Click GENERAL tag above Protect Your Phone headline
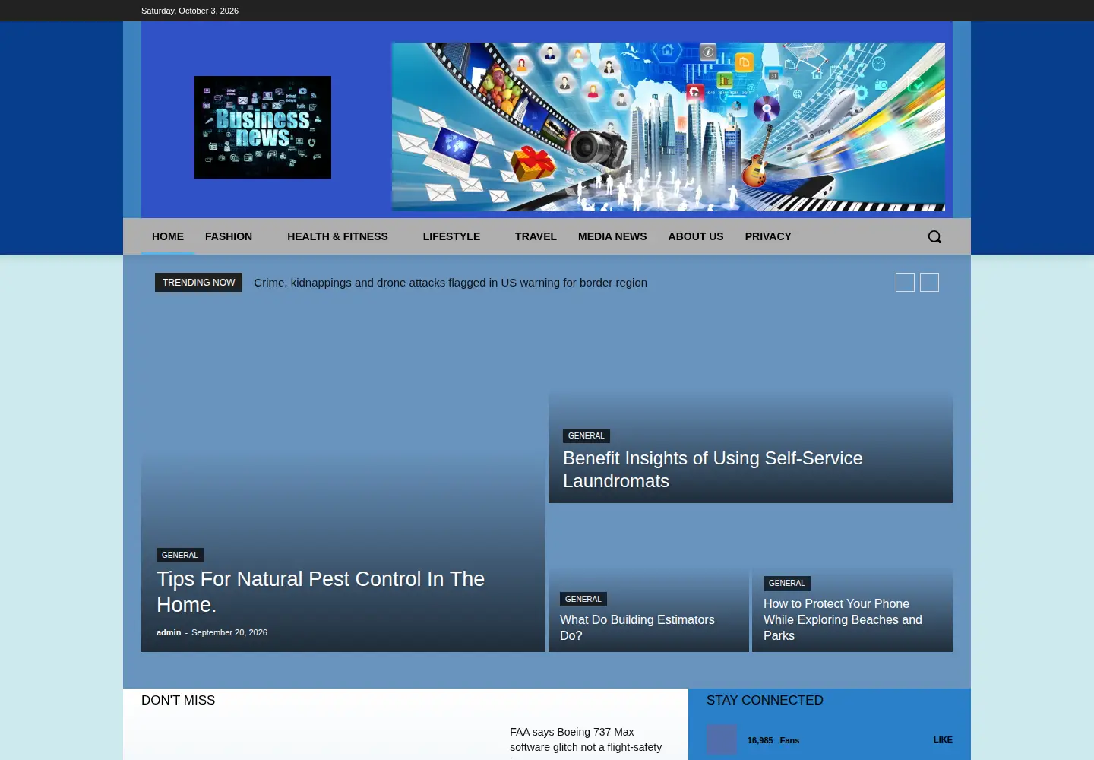This screenshot has height=760, width=1094. click(x=787, y=583)
